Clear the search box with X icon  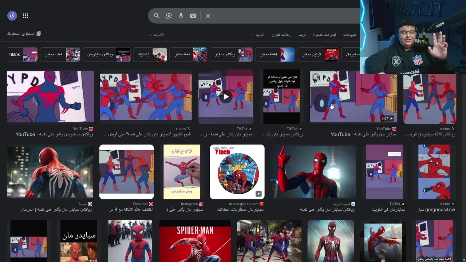(208, 16)
